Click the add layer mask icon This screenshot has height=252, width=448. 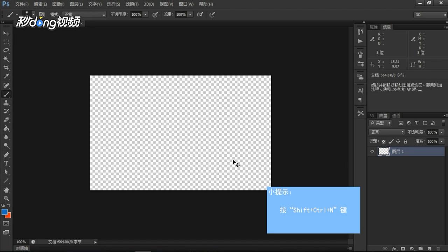(403, 248)
